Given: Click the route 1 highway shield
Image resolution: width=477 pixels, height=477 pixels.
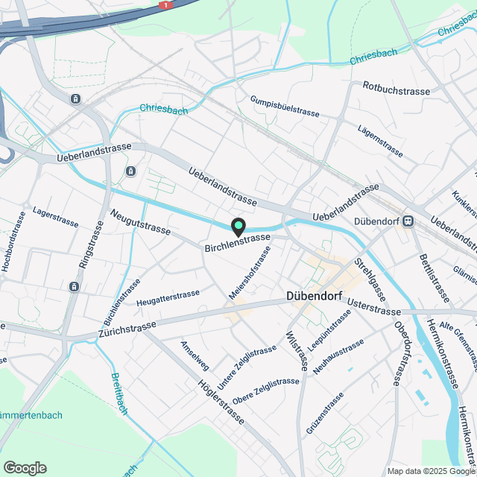Looking at the screenshot, I should point(165,5).
